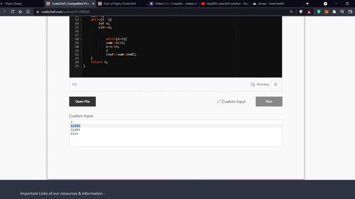Minimize the browser window
Viewport: 355px width, 199px height.
click(x=336, y=4)
